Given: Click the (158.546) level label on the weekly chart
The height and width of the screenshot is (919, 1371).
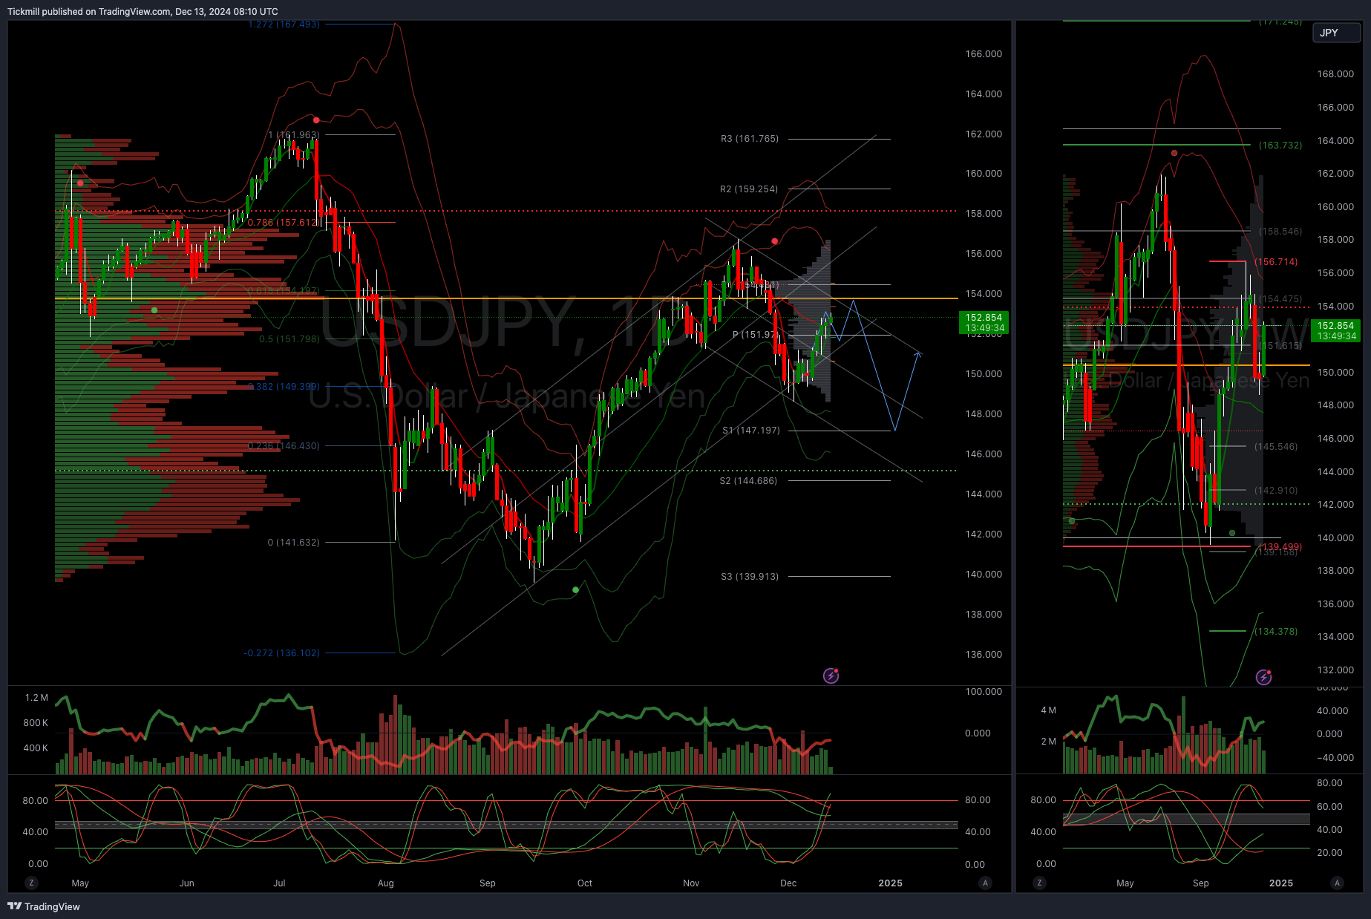Looking at the screenshot, I should click(x=1280, y=232).
